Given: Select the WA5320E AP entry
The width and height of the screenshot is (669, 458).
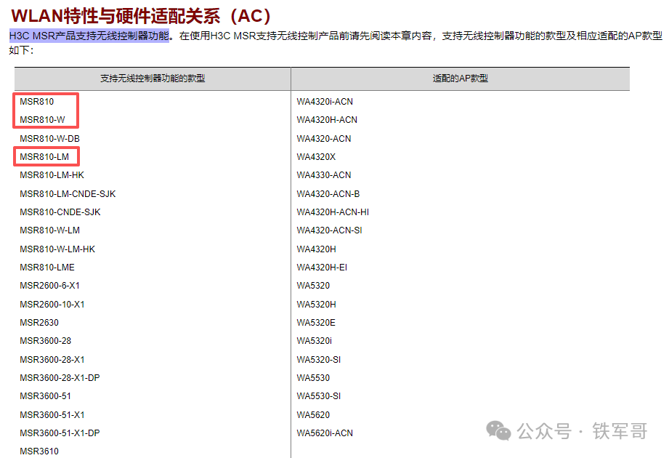Looking at the screenshot, I should pyautogui.click(x=316, y=323).
